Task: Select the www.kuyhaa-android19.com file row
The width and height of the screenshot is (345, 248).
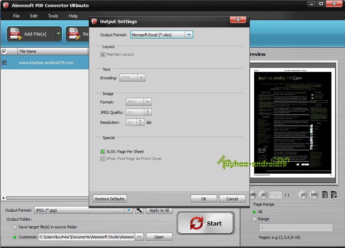Action: coord(45,63)
